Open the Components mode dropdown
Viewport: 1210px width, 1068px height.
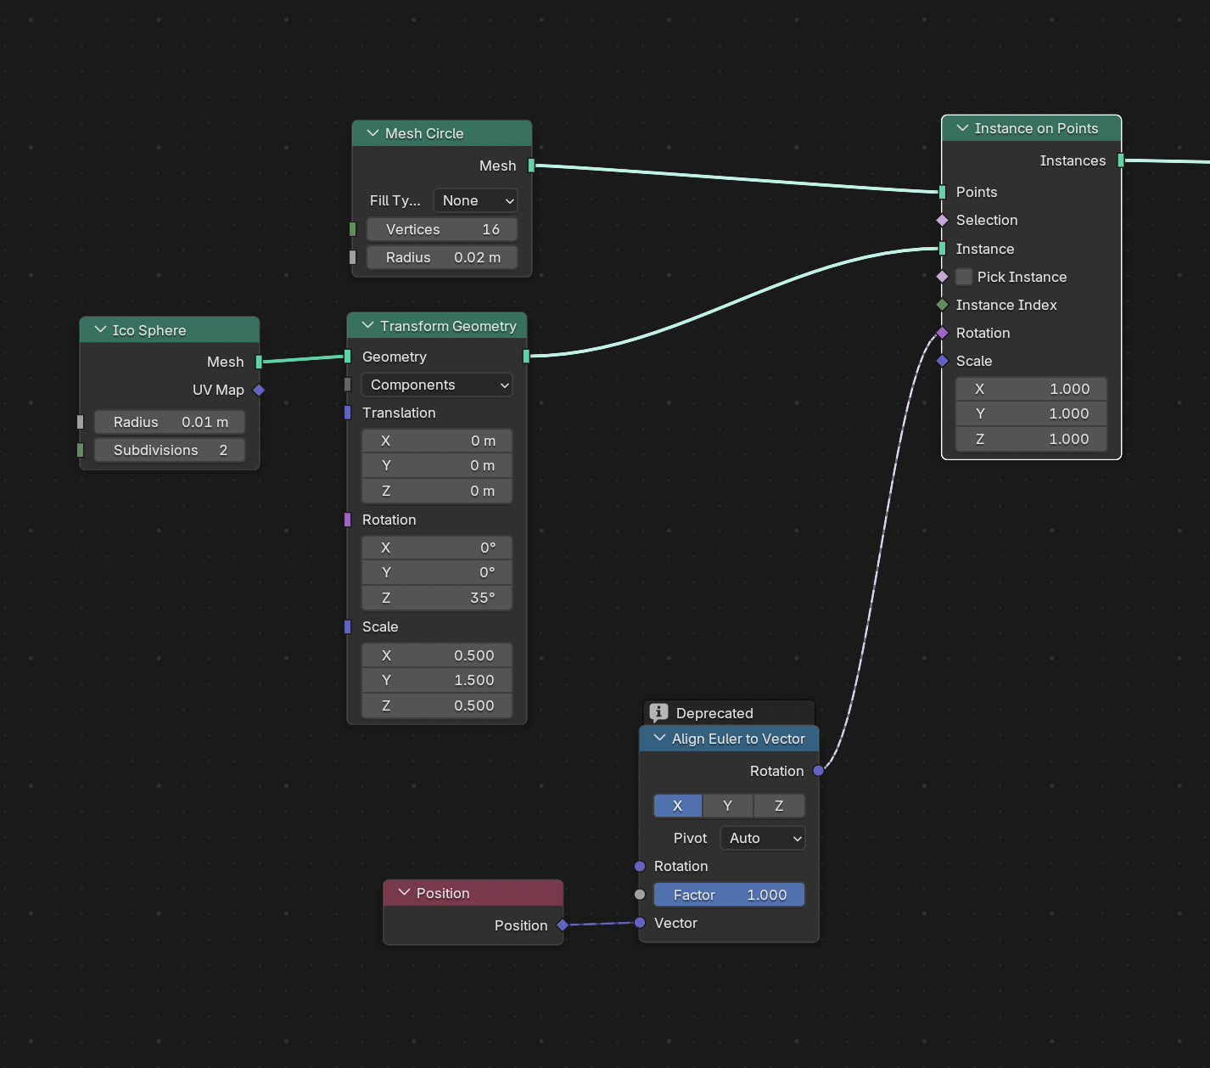437,385
